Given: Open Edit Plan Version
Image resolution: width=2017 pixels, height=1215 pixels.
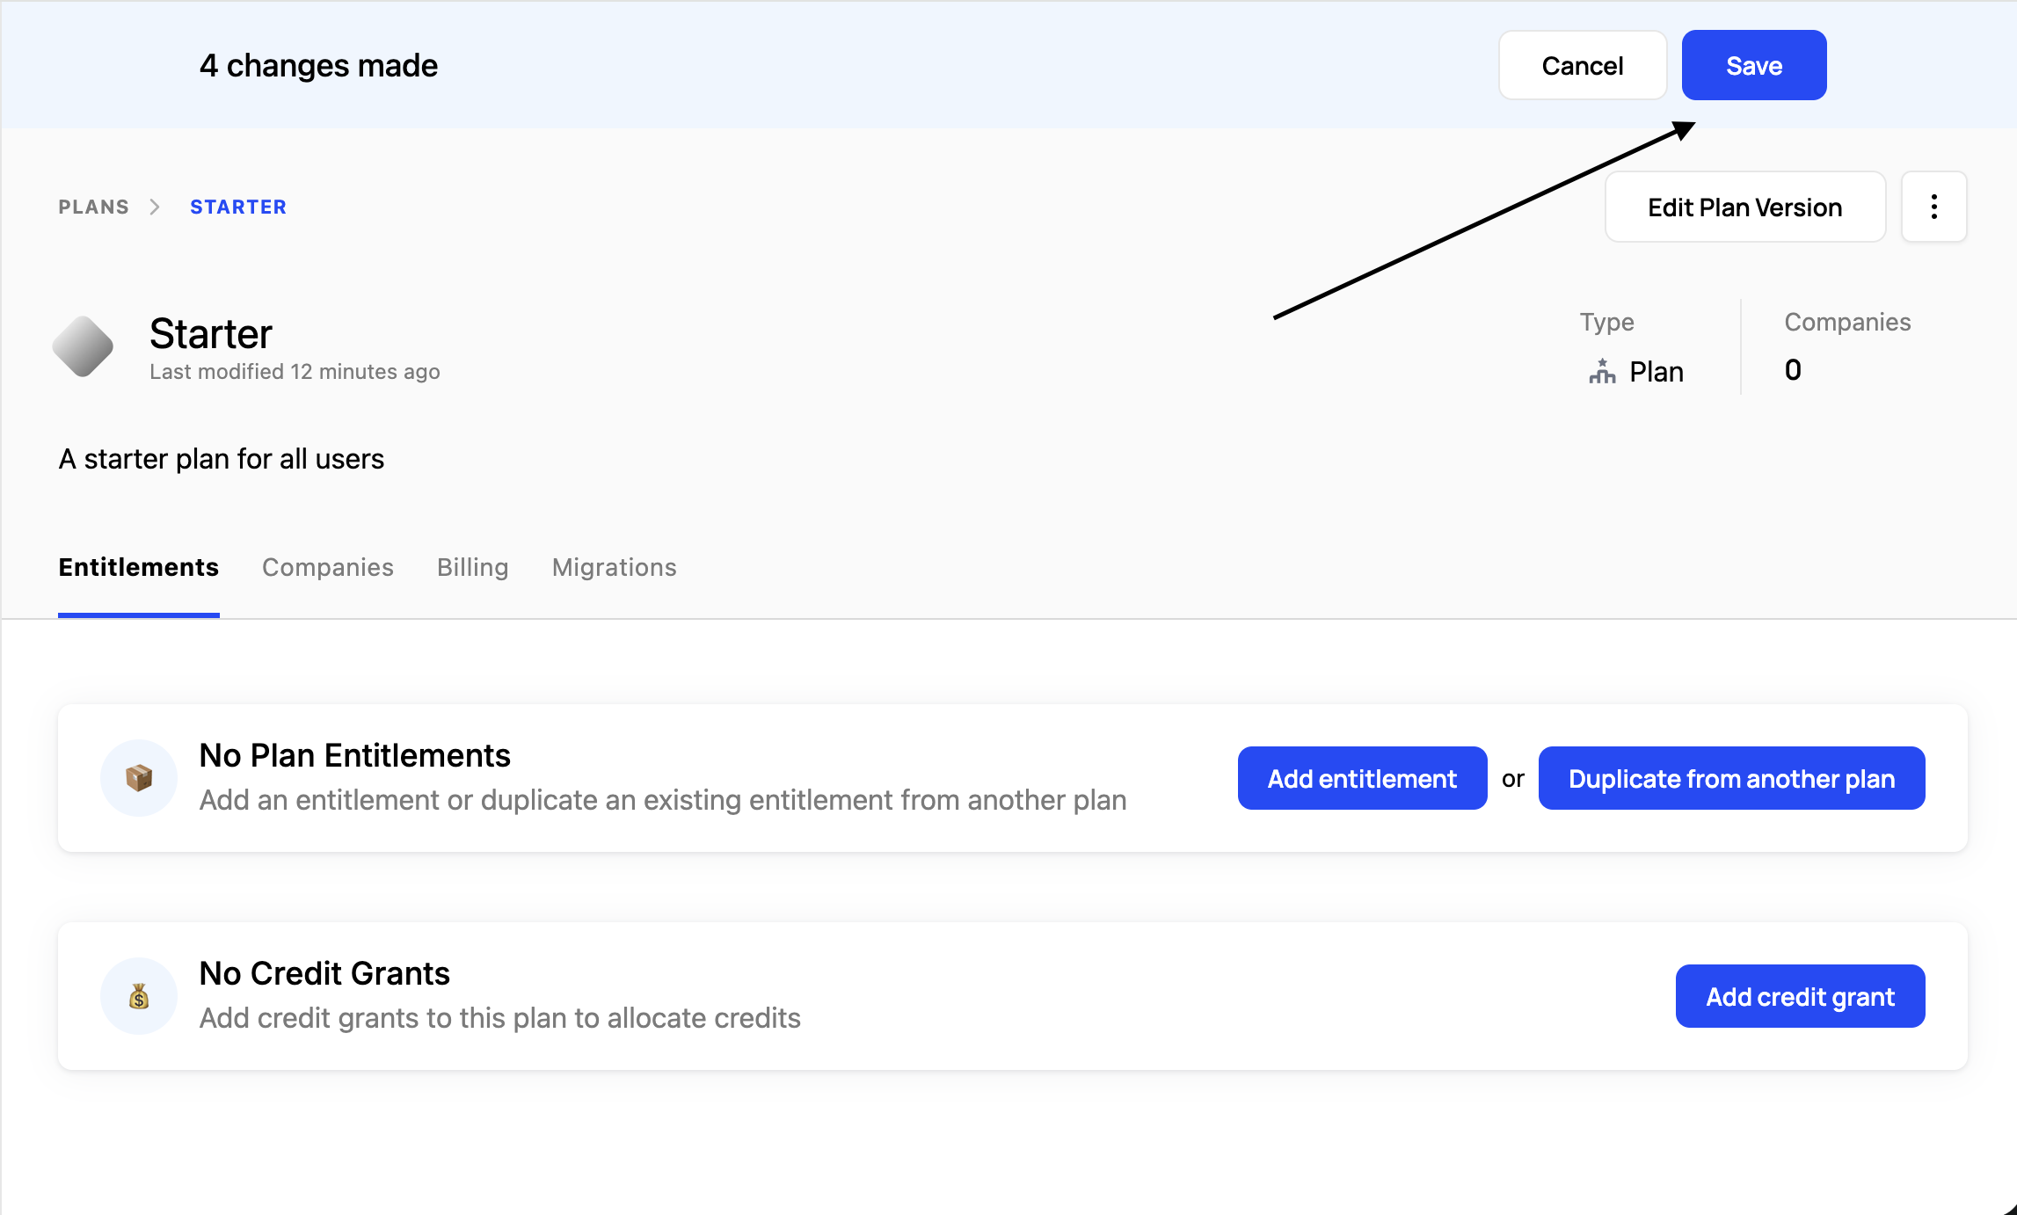Looking at the screenshot, I should point(1744,207).
